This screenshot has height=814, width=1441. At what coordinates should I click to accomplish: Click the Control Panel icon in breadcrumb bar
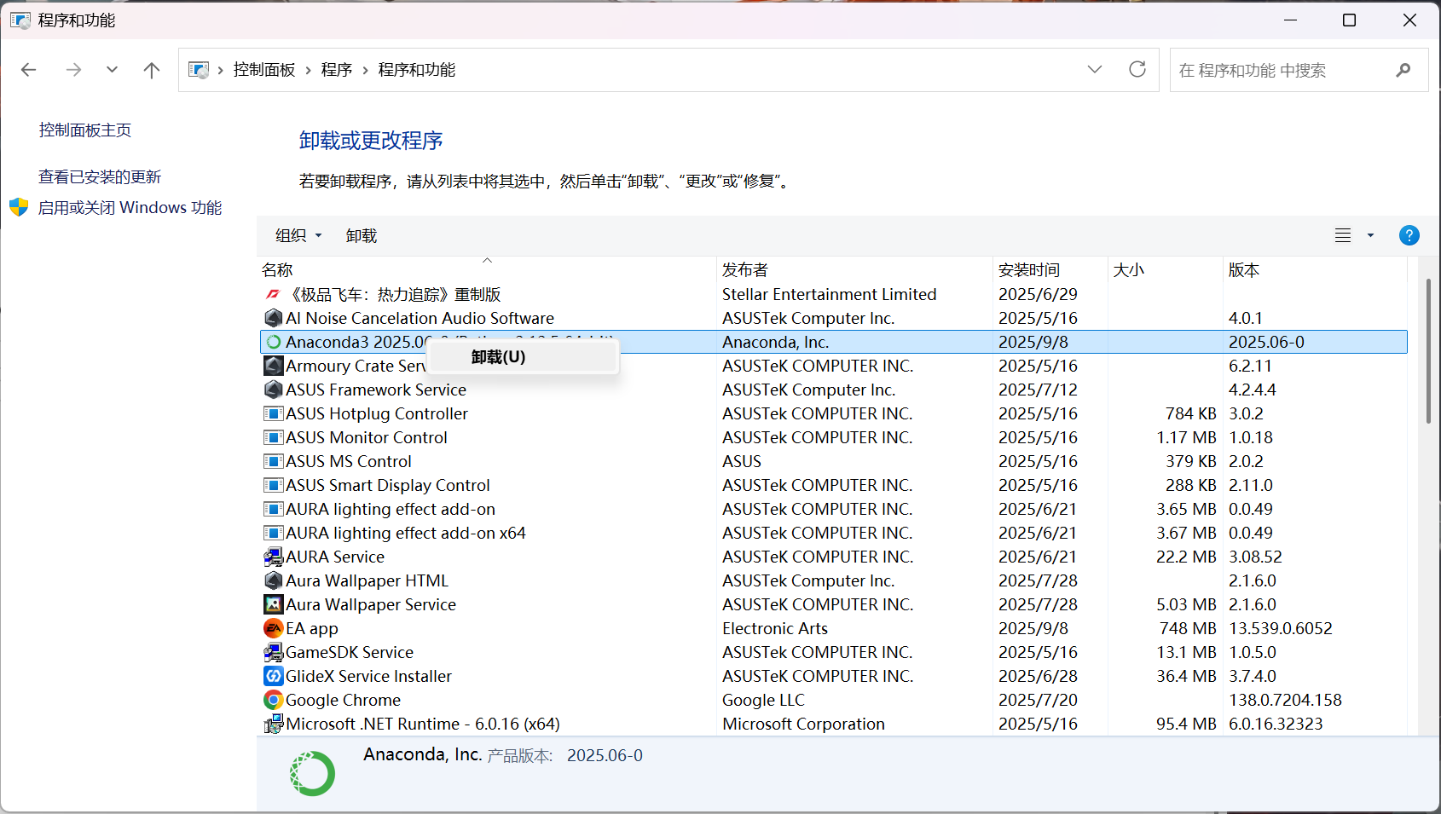198,70
